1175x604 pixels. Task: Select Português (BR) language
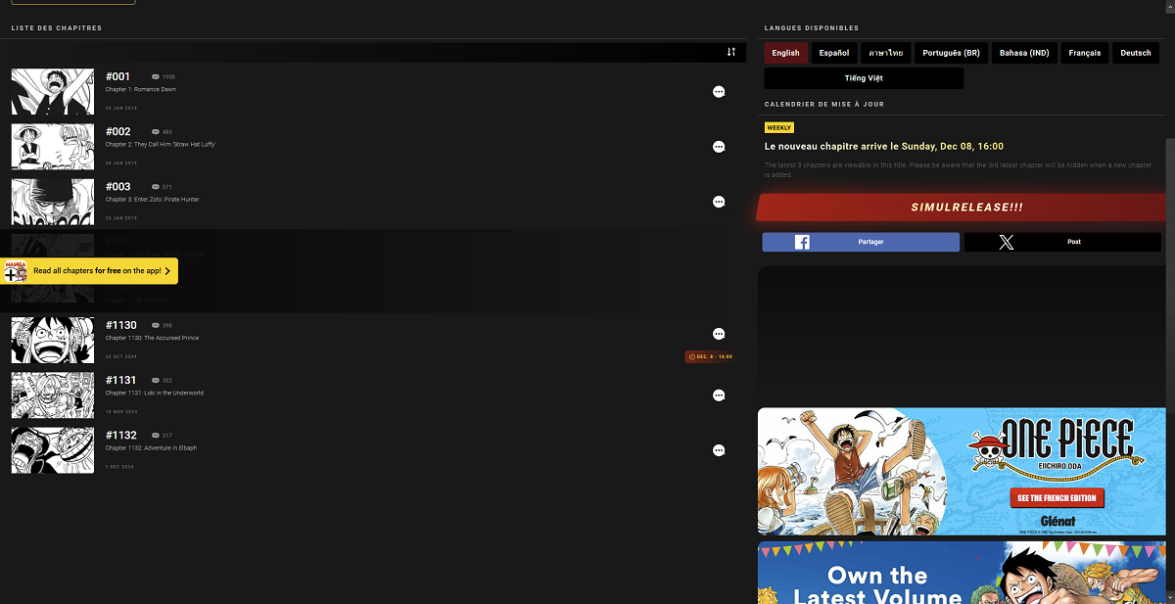(x=950, y=53)
